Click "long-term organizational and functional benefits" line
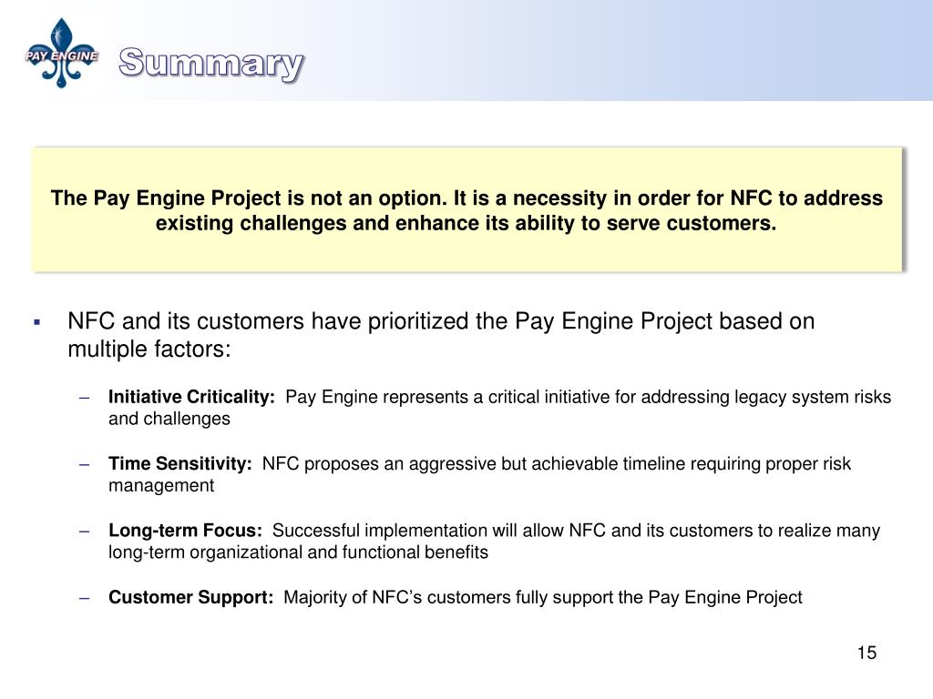The width and height of the screenshot is (933, 699). pyautogui.click(x=298, y=552)
